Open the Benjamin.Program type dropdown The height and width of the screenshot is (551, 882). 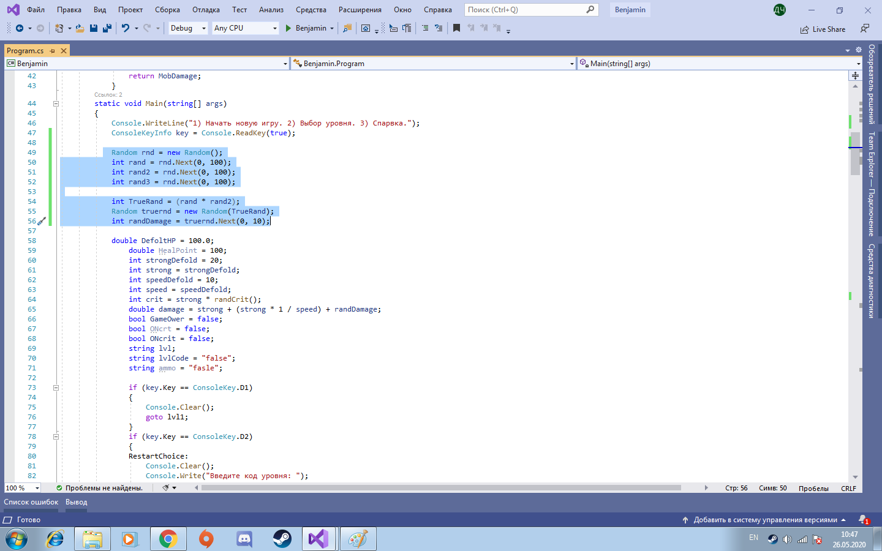tap(434, 64)
